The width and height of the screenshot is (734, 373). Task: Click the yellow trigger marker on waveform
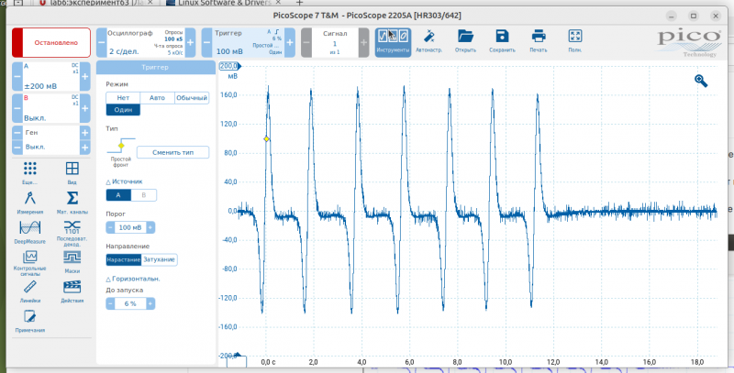pos(266,139)
